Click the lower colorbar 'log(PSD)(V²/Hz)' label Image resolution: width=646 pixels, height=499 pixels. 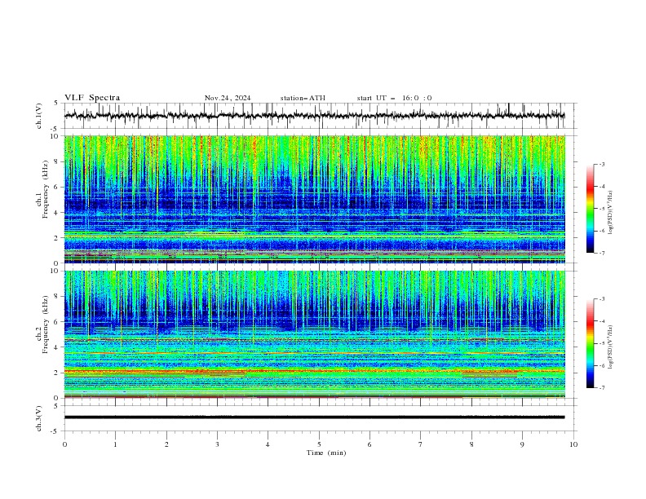pos(610,347)
